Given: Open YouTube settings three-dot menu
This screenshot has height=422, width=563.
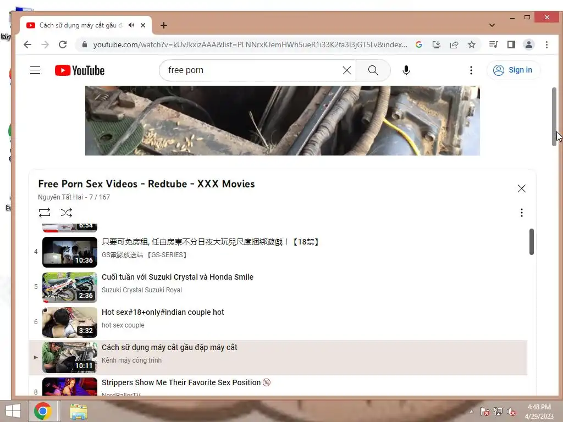Looking at the screenshot, I should point(471,70).
